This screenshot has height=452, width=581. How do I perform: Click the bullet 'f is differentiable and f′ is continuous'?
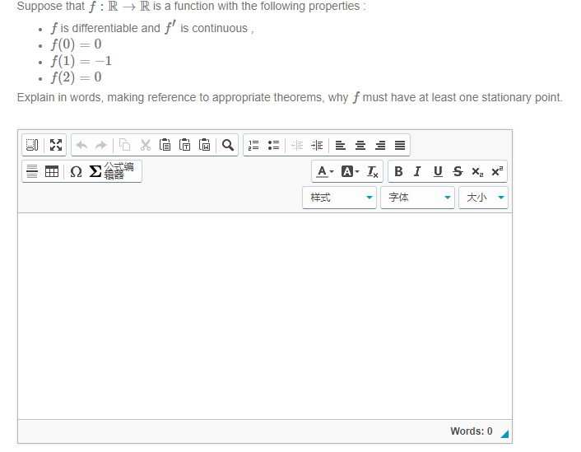152,28
